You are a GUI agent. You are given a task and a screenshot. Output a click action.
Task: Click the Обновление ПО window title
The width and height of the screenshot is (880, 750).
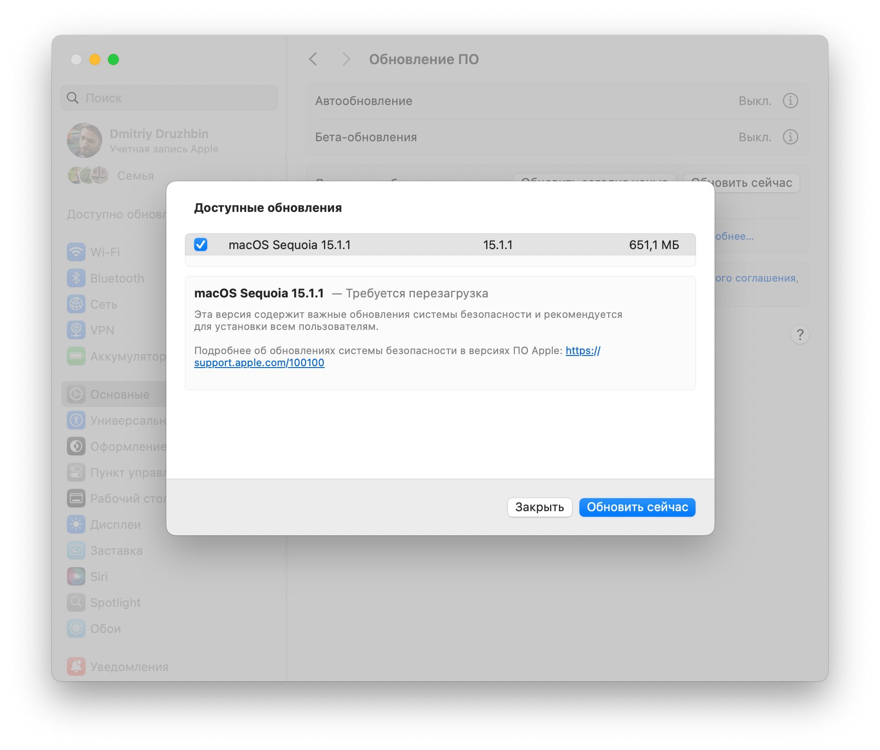(424, 59)
